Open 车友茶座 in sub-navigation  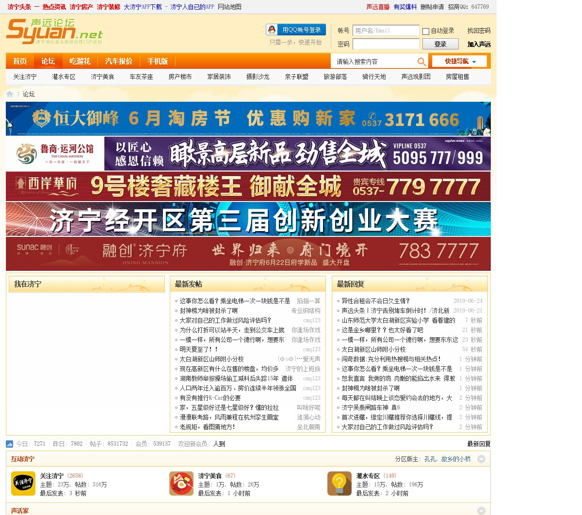pyautogui.click(x=141, y=77)
